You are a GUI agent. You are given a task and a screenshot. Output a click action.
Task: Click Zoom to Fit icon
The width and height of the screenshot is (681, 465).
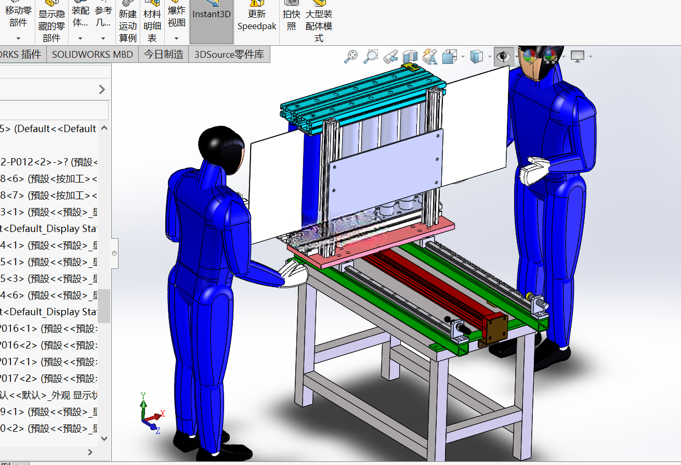pyautogui.click(x=351, y=56)
